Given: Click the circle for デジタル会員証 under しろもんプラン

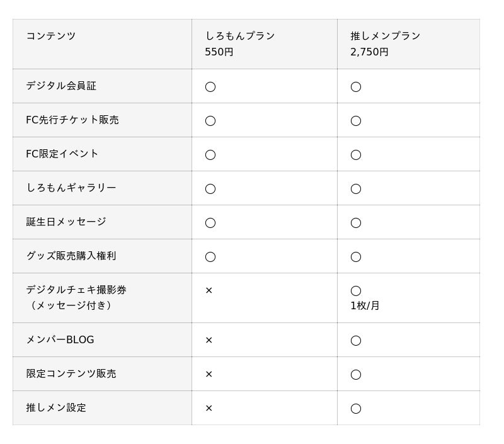Looking at the screenshot, I should (210, 87).
